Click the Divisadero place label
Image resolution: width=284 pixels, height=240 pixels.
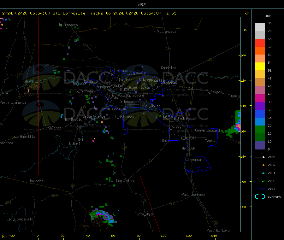click(x=68, y=25)
